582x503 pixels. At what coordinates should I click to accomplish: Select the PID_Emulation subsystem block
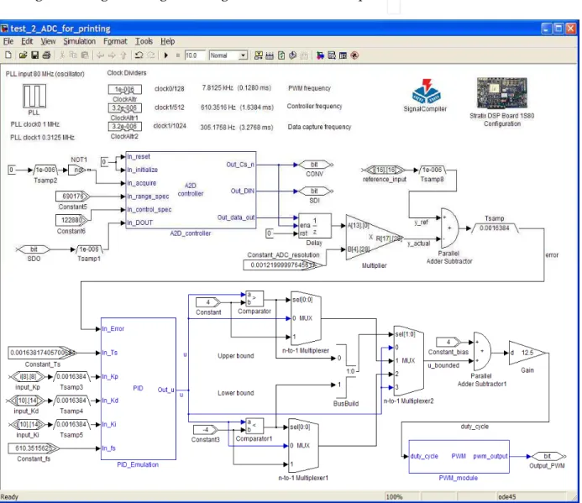click(139, 389)
